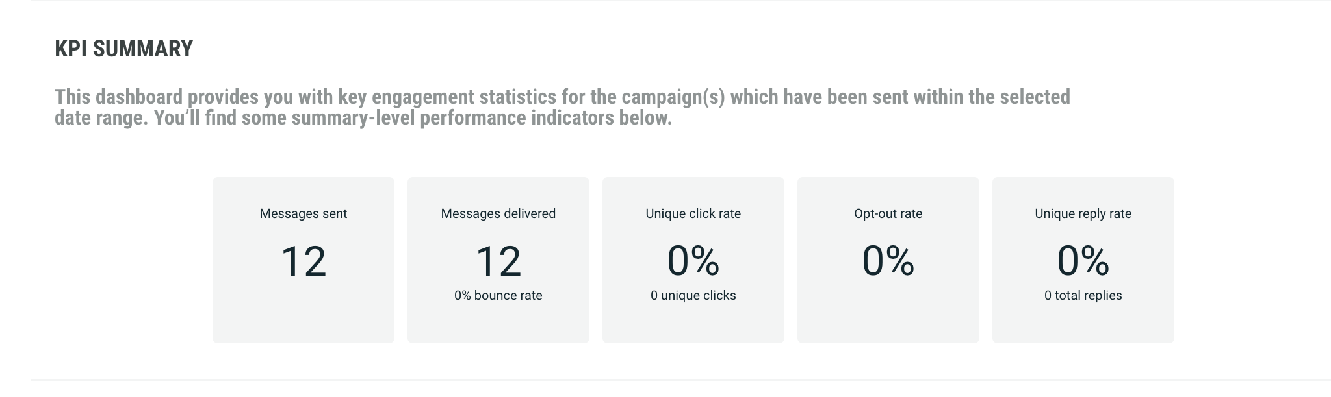Select the 12 value under Messages delivered
This screenshot has width=1331, height=397.
click(498, 261)
